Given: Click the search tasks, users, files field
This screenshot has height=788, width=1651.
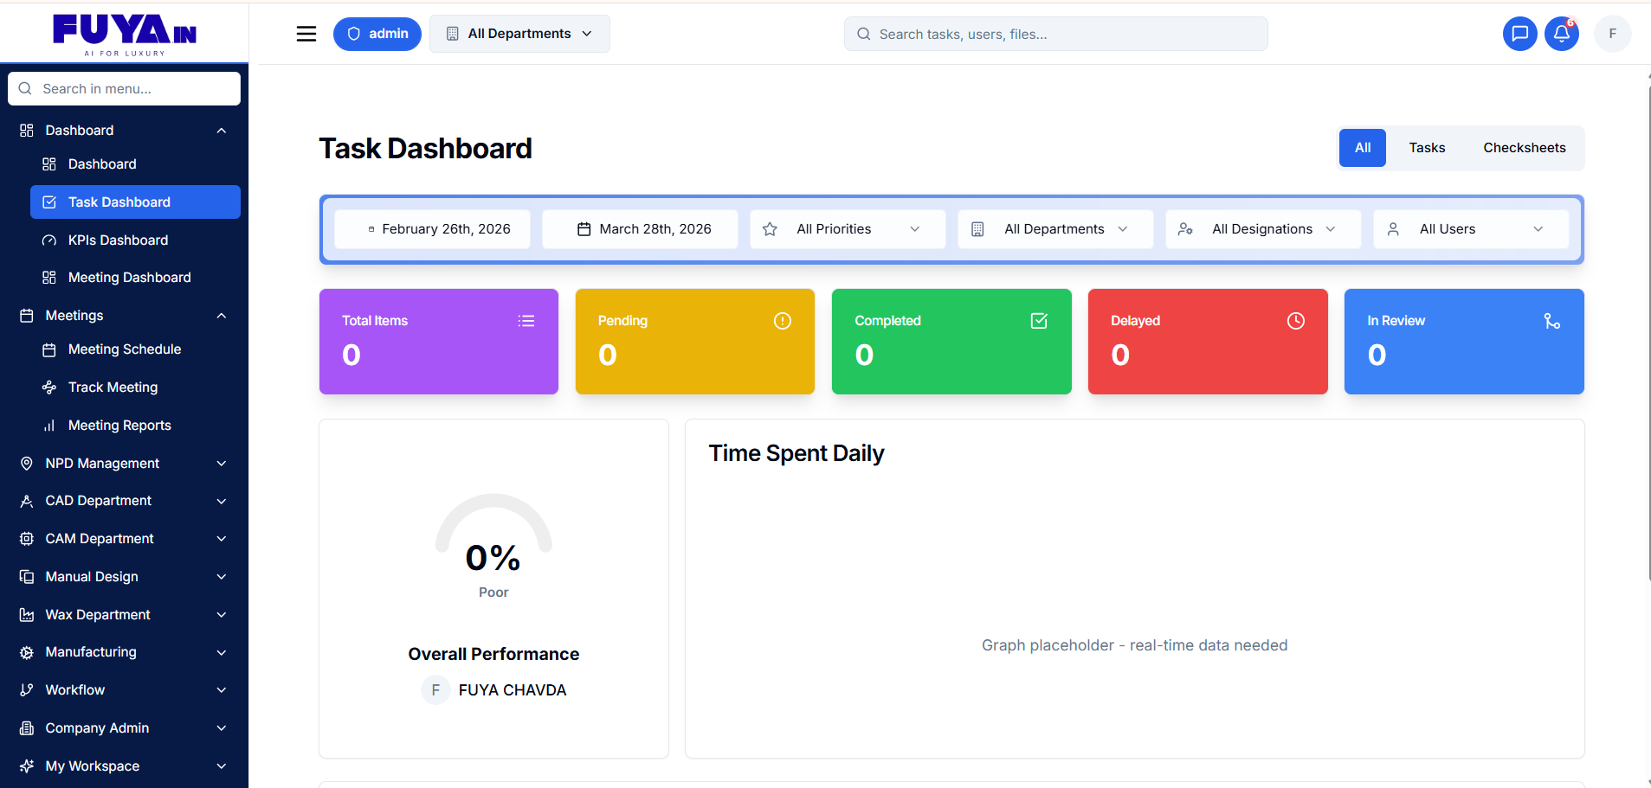Looking at the screenshot, I should (x=1056, y=34).
